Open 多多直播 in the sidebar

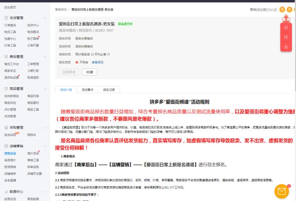(10, 180)
